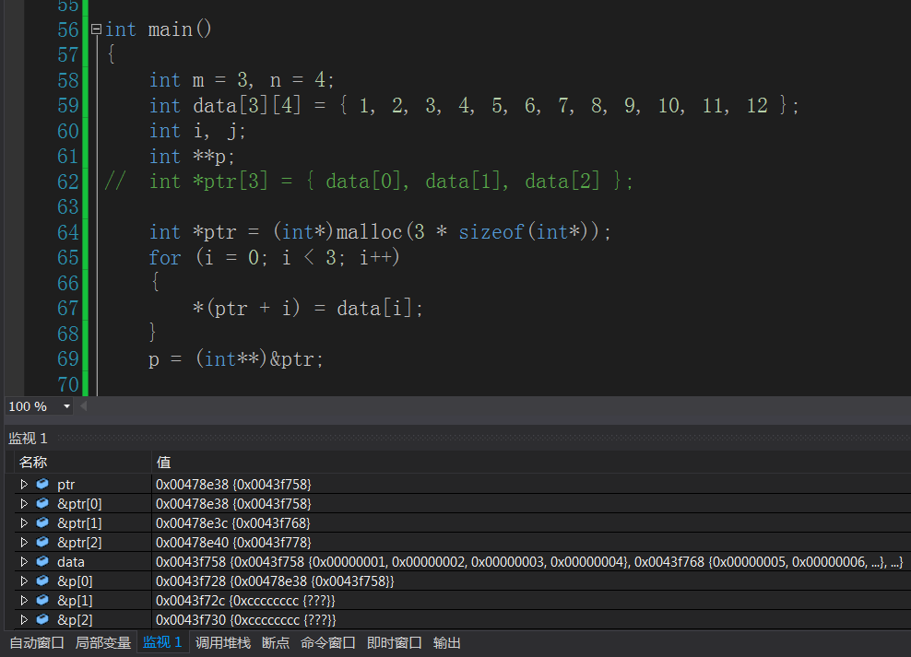Select value 0x00478e40 {0x0043f778}
This screenshot has width=911, height=657.
(233, 542)
